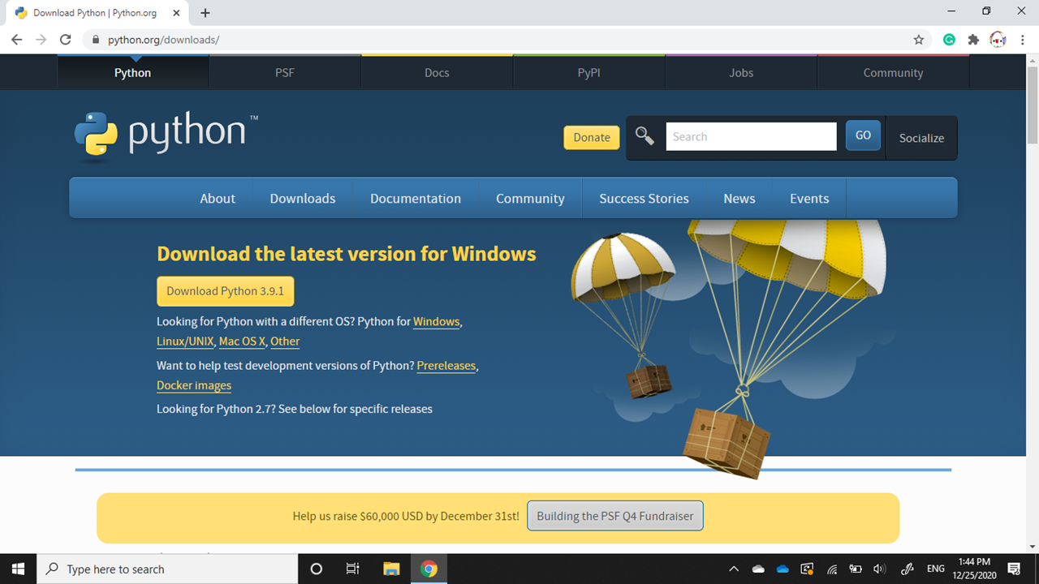
Task: Open a new browser tab
Action: (205, 13)
